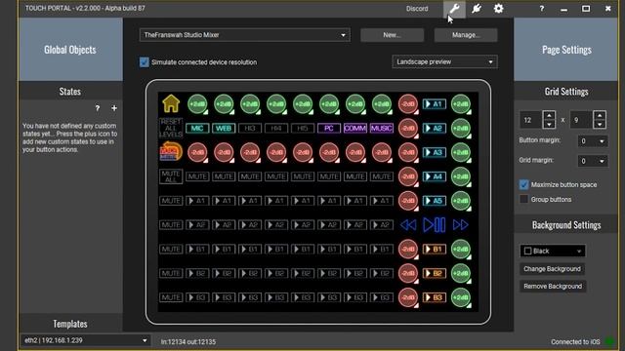Click the MUTE ALL button
This screenshot has width=625, height=351.
click(x=171, y=176)
